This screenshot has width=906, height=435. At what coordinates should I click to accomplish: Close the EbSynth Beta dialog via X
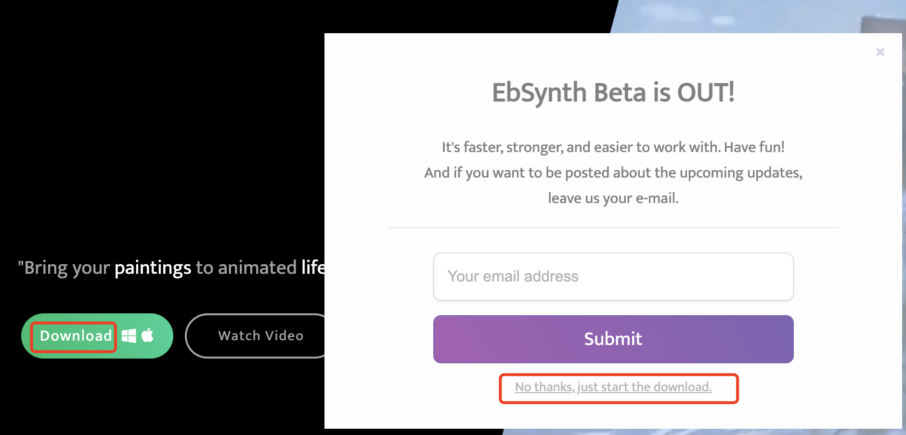coord(880,52)
